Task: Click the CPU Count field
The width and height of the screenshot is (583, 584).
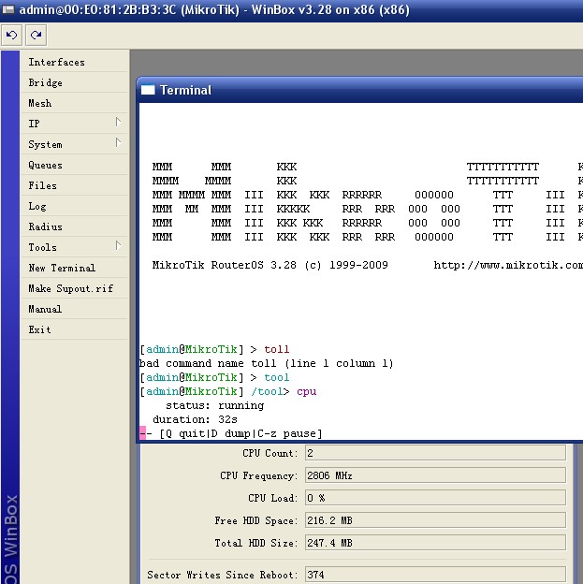Action: [x=435, y=453]
